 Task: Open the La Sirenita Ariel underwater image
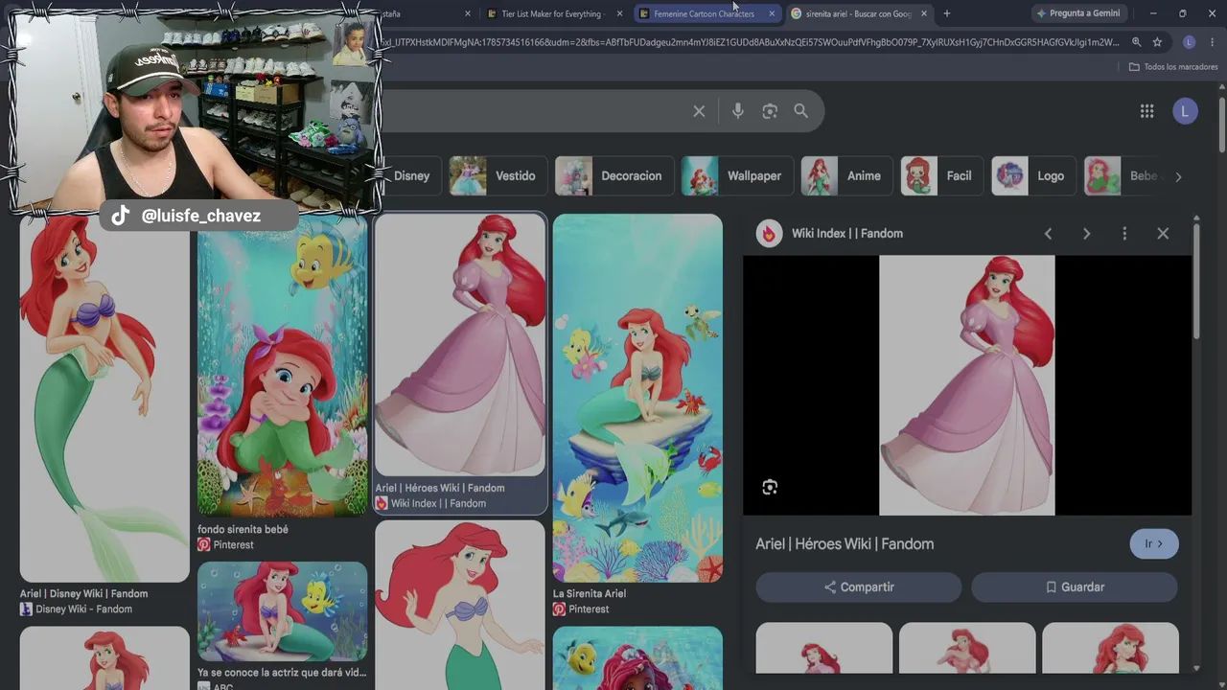[x=637, y=398]
